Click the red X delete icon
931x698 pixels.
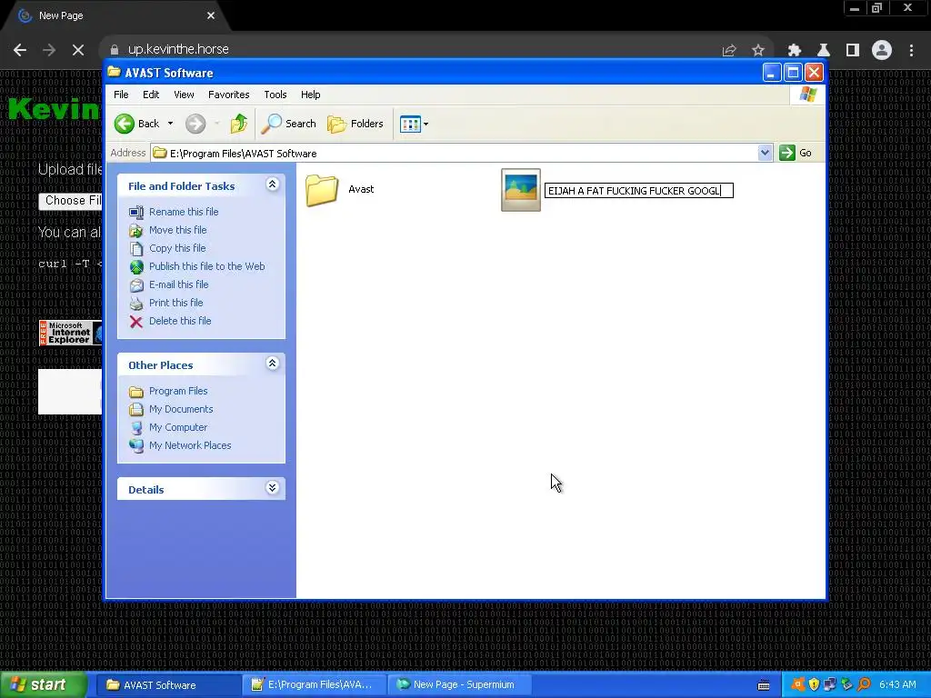coord(136,322)
